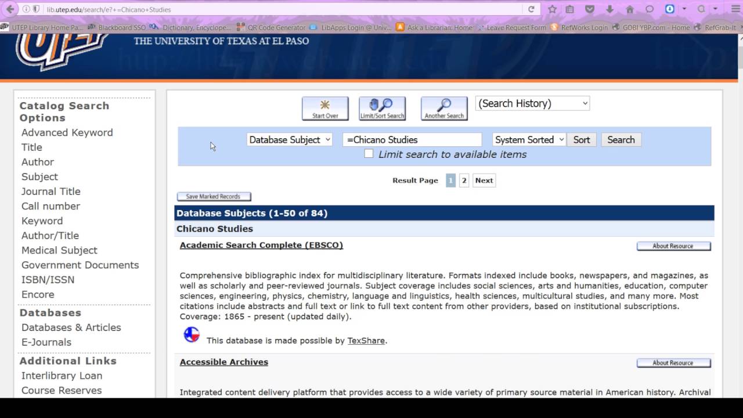Open the TexShare link
Image resolution: width=743 pixels, height=418 pixels.
366,341
